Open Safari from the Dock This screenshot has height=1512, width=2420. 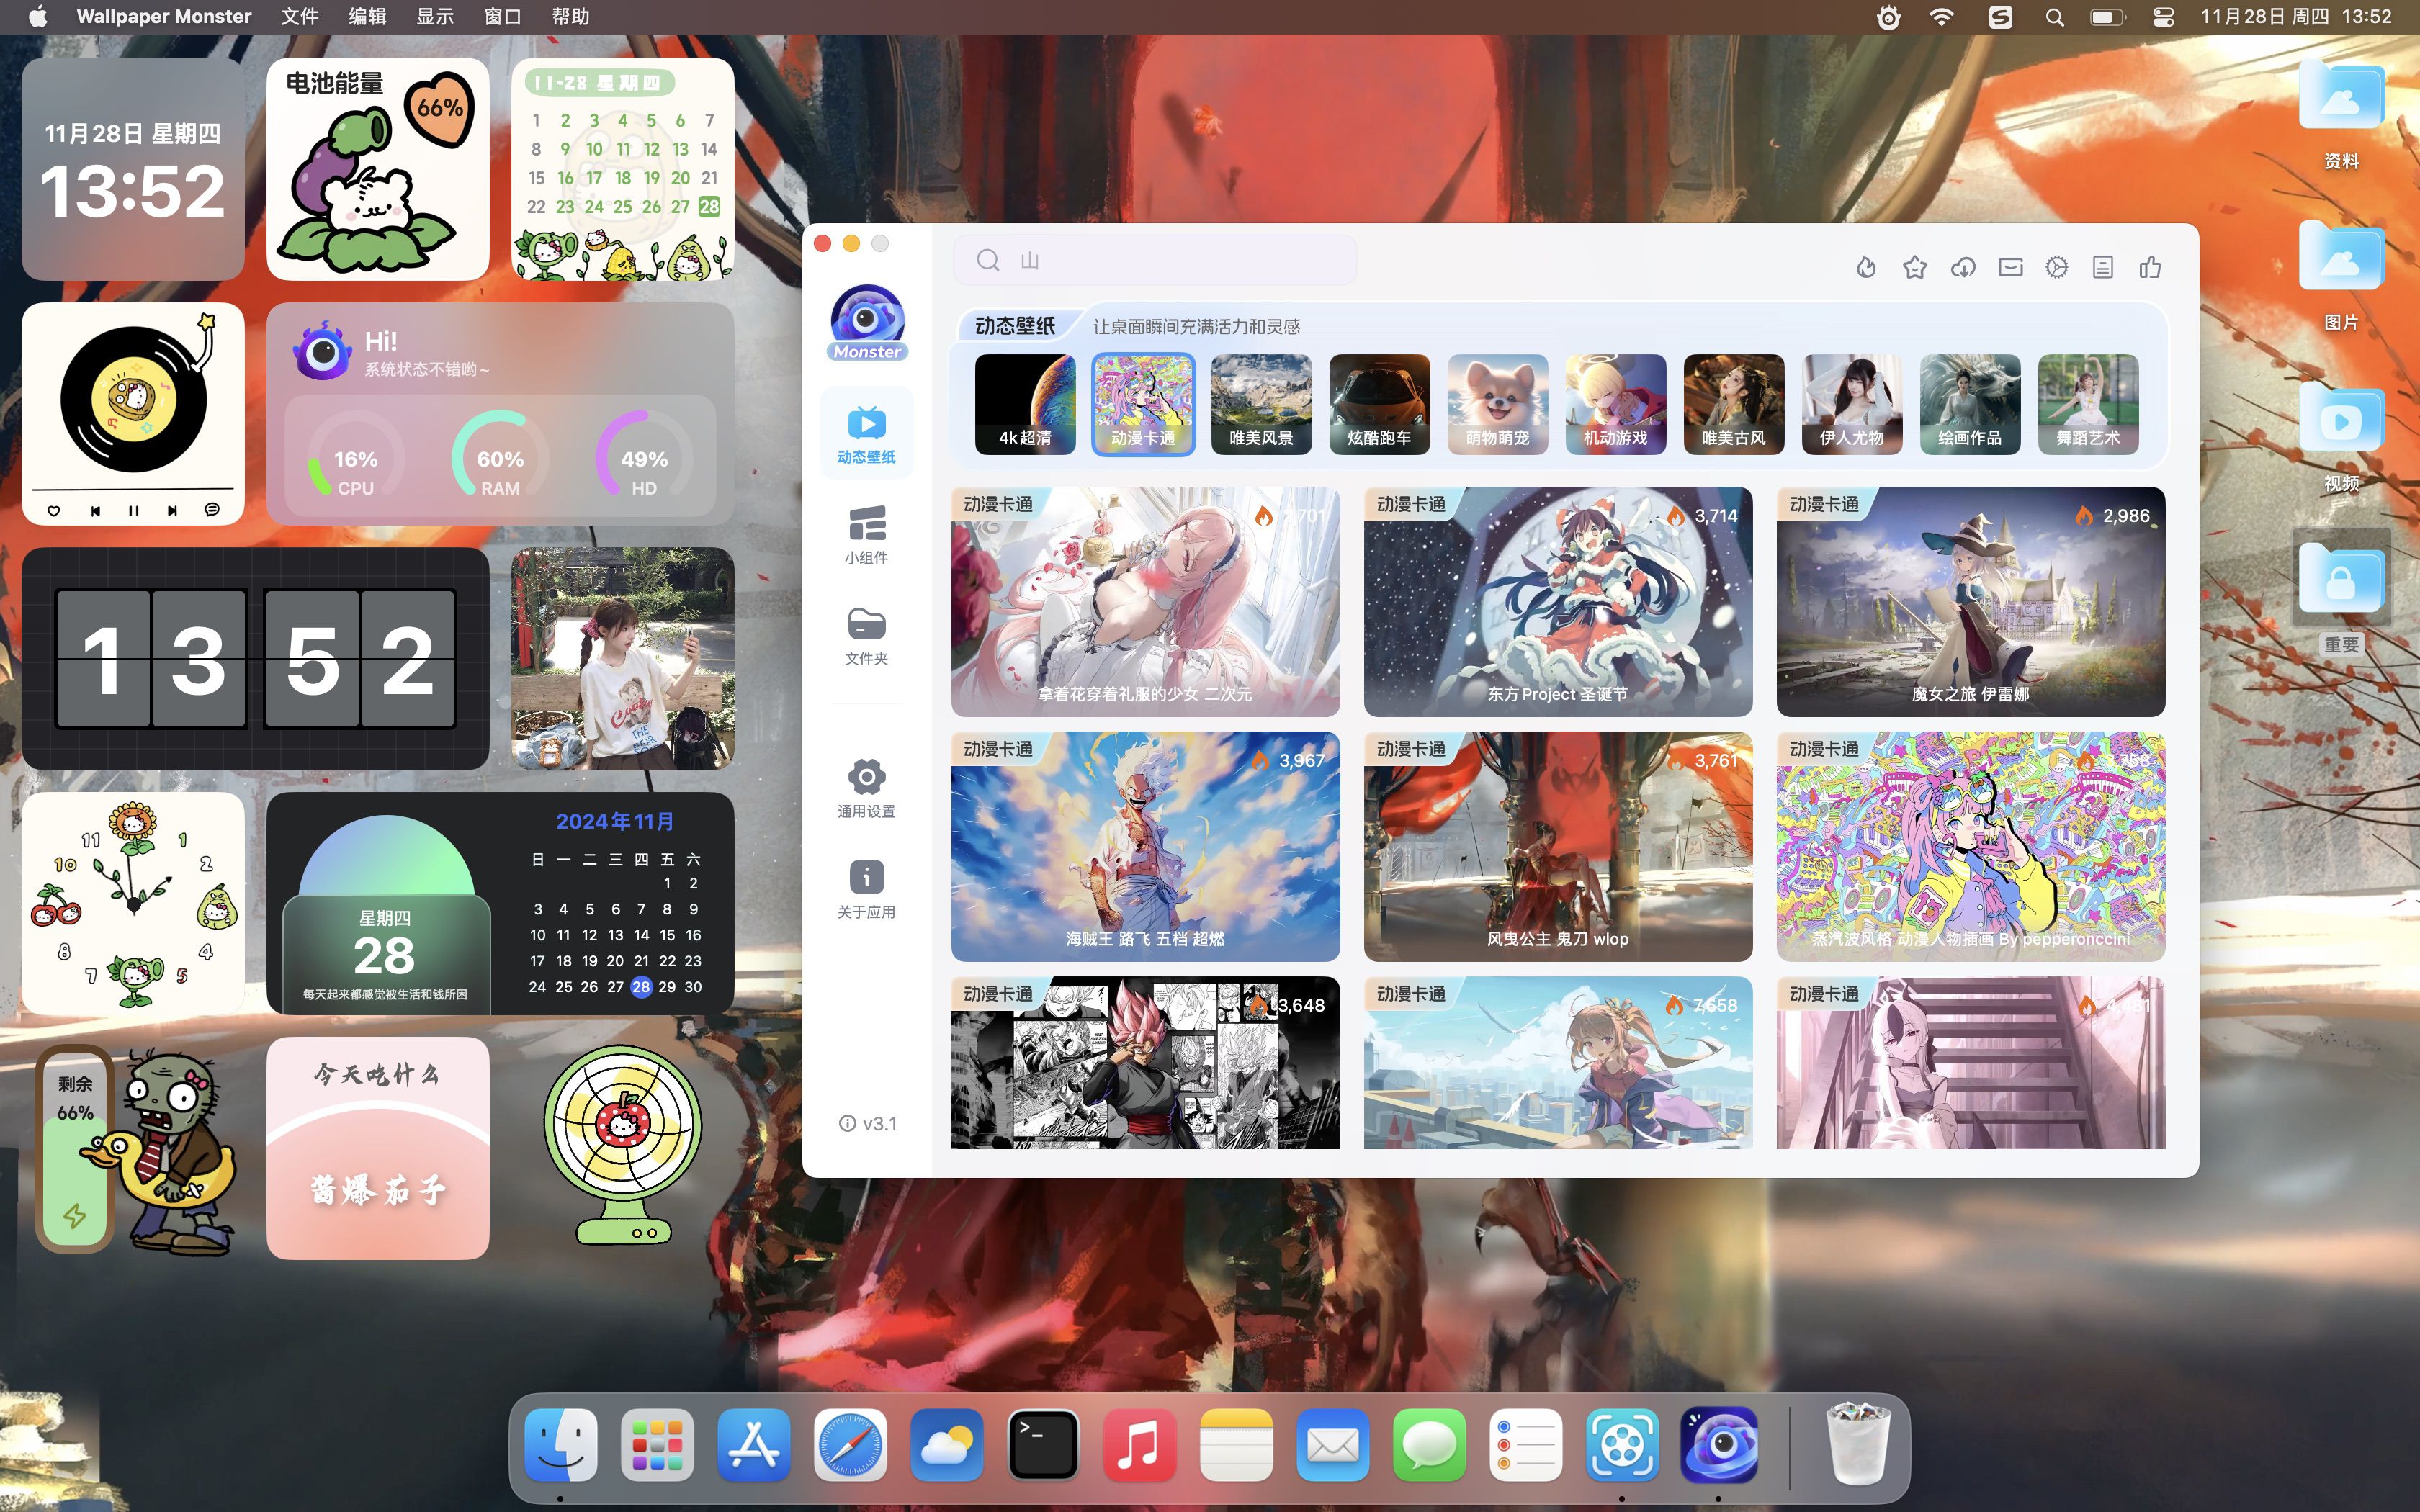850,1444
